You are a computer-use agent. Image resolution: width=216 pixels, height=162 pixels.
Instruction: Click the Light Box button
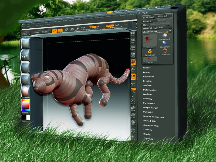[36, 32]
